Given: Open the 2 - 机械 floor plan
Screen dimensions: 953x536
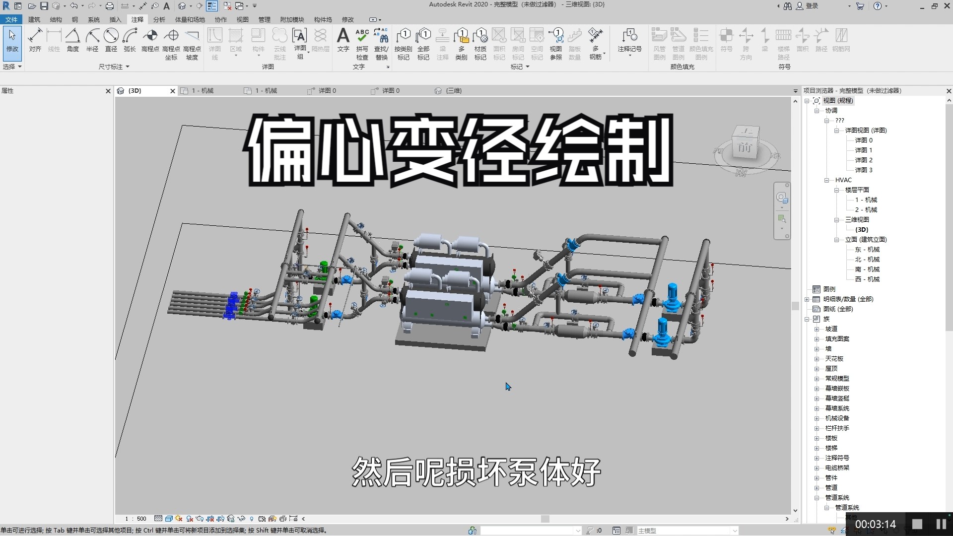Looking at the screenshot, I should pos(866,210).
